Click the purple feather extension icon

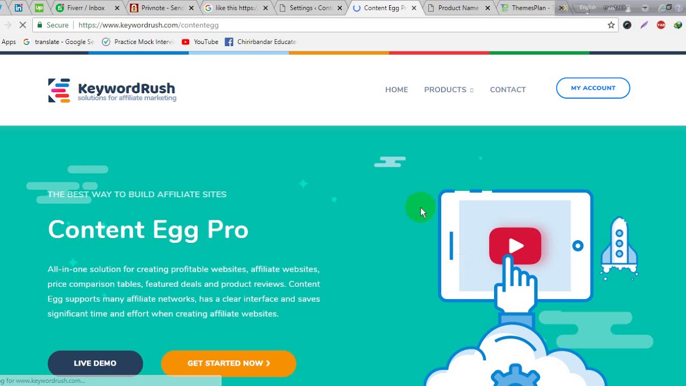[x=644, y=25]
